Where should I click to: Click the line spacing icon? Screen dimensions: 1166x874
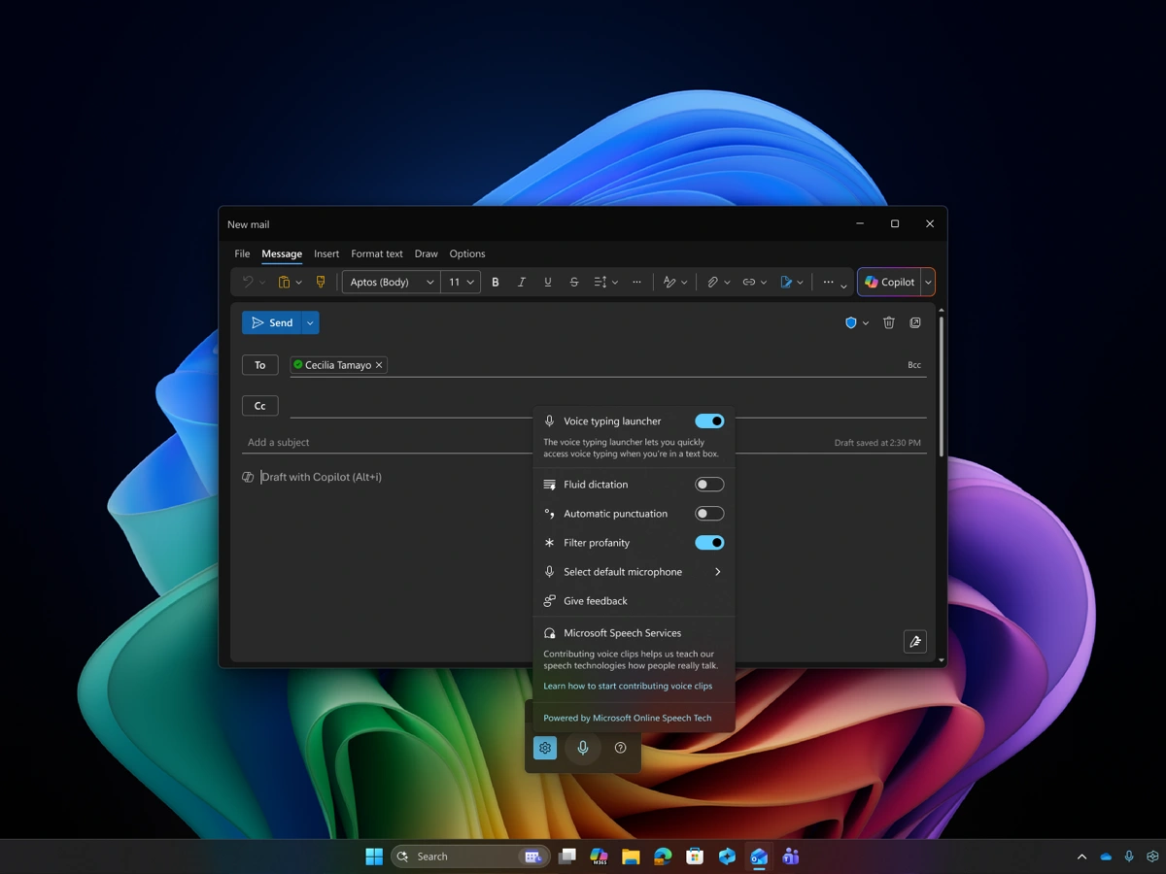pos(600,283)
